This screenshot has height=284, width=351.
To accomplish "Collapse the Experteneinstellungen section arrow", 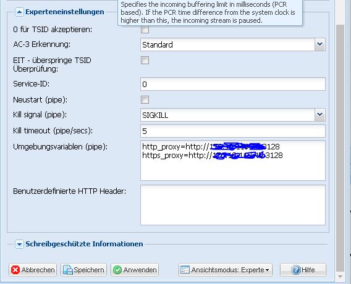I will click(19, 12).
